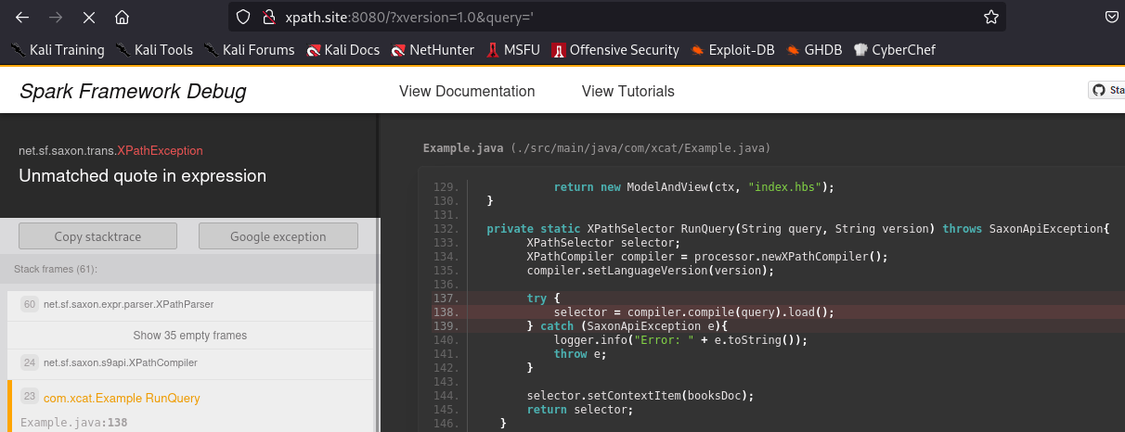This screenshot has height=432, width=1125.
Task: Click the line 132 RunQuery declaration
Action: 798,229
